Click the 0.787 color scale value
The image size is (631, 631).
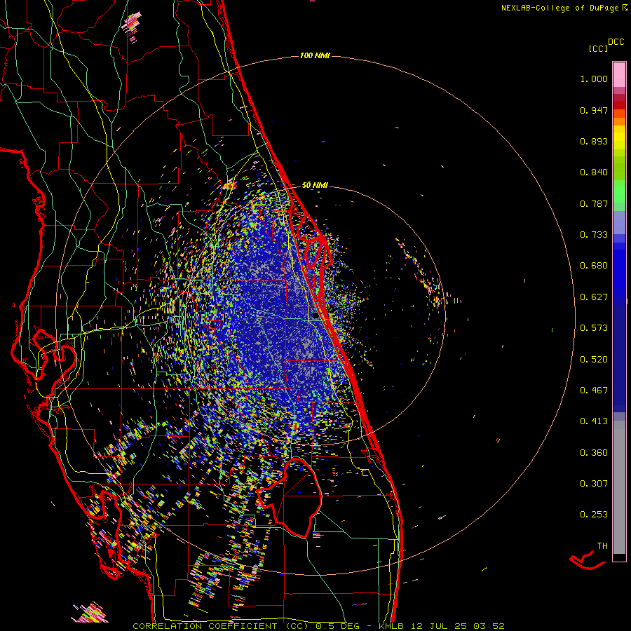click(594, 203)
